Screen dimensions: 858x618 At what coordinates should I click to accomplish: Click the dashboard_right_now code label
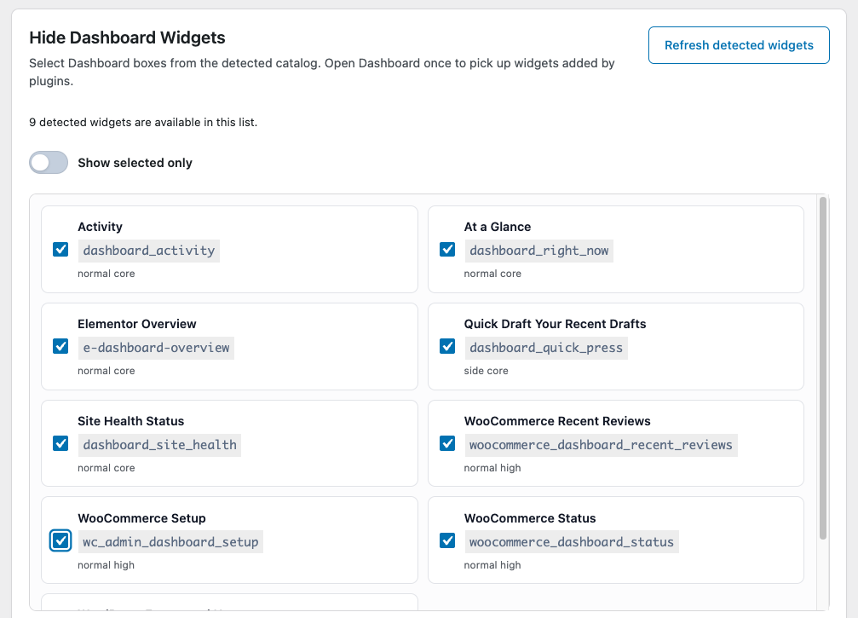(x=539, y=251)
